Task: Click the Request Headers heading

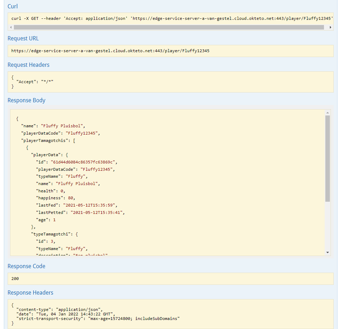Action: [29, 65]
